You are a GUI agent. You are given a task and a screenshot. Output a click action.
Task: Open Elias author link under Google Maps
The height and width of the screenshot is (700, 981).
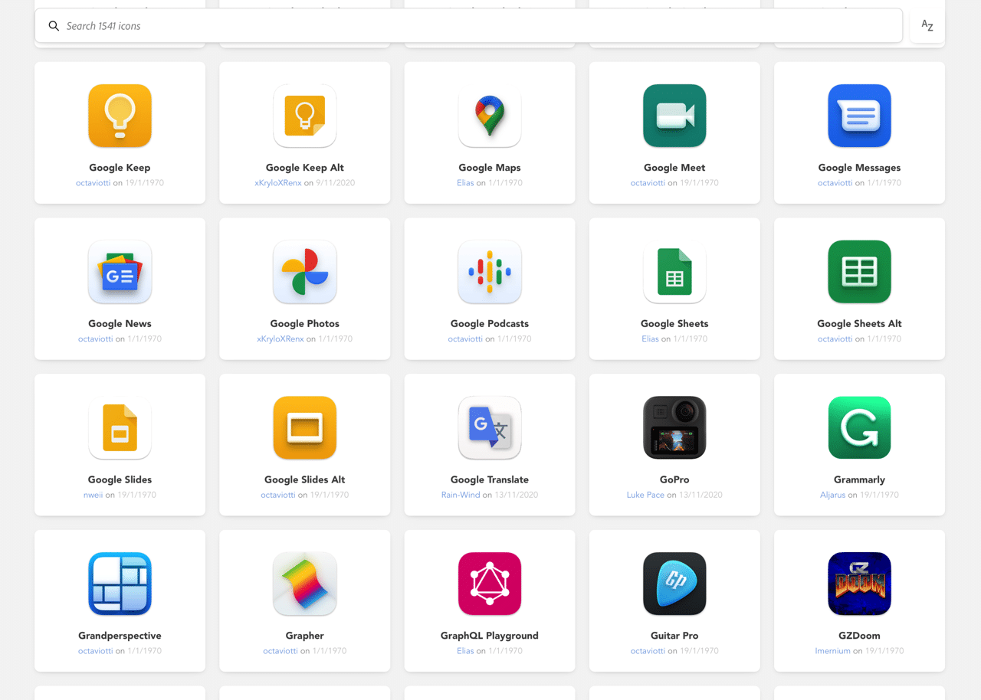pos(465,183)
